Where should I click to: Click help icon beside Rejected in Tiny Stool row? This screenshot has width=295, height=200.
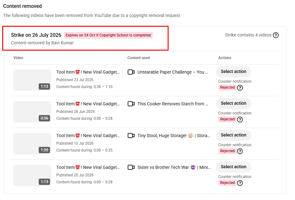click(x=240, y=151)
